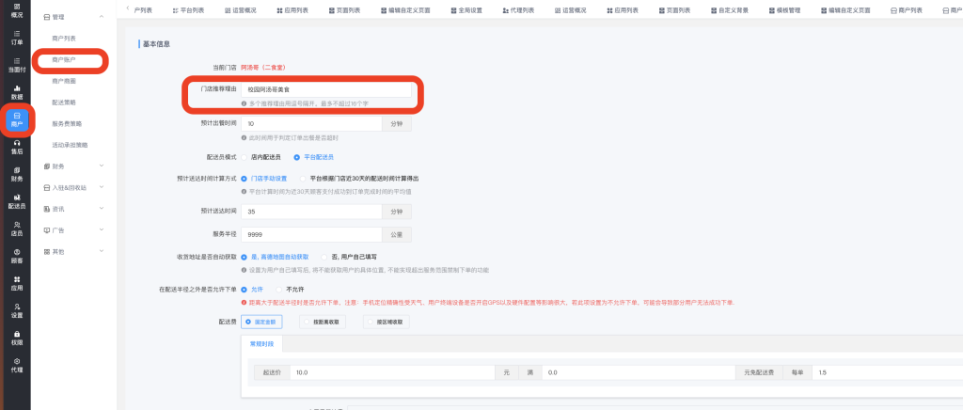Go to the 配送员 (Courier) sidebar icon

point(17,201)
